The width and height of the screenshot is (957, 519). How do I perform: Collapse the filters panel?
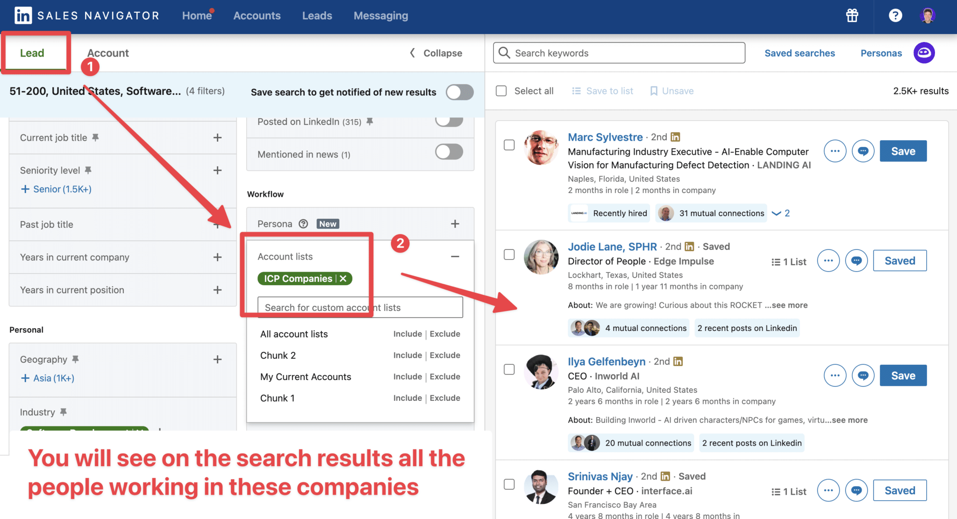(435, 53)
